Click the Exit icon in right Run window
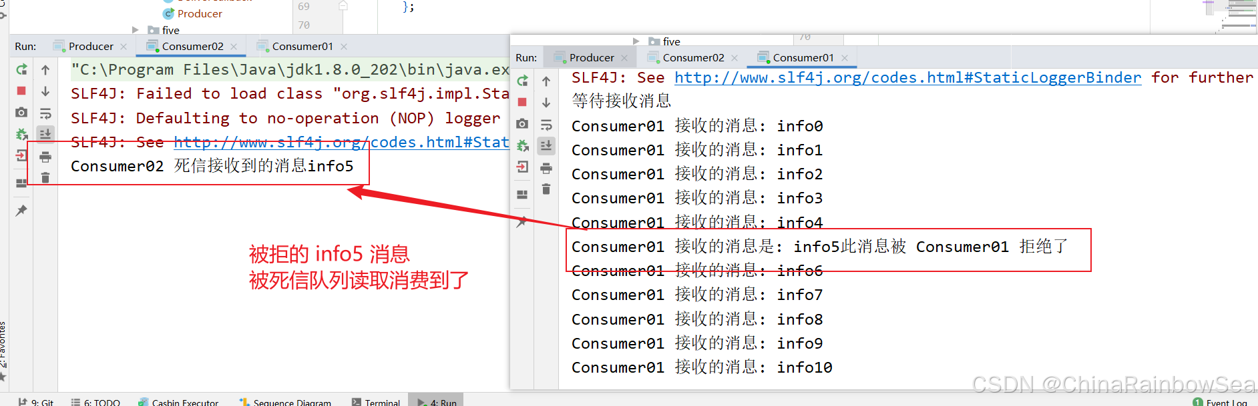This screenshot has height=406, width=1258. tap(522, 167)
